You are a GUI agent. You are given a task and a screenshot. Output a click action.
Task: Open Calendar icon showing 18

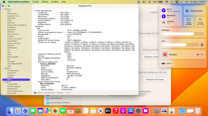70,111
